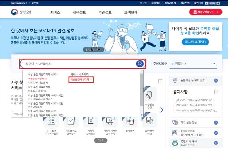228x148 pixels.
Task: Open 착한운전마일리지 under 서비스 바로가기
Action: [81, 79]
